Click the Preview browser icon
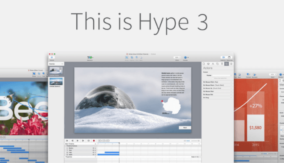 pyautogui.click(x=185, y=57)
